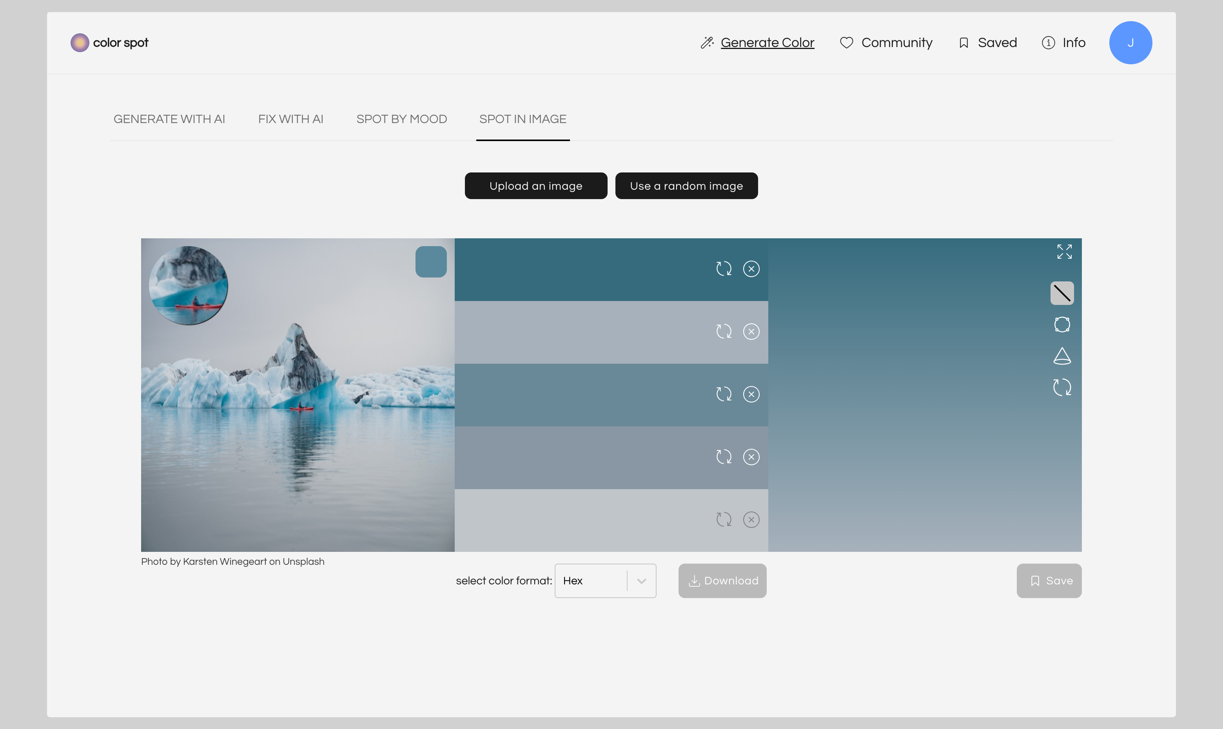Select the linear gradient diagonal line icon

(x=1062, y=293)
